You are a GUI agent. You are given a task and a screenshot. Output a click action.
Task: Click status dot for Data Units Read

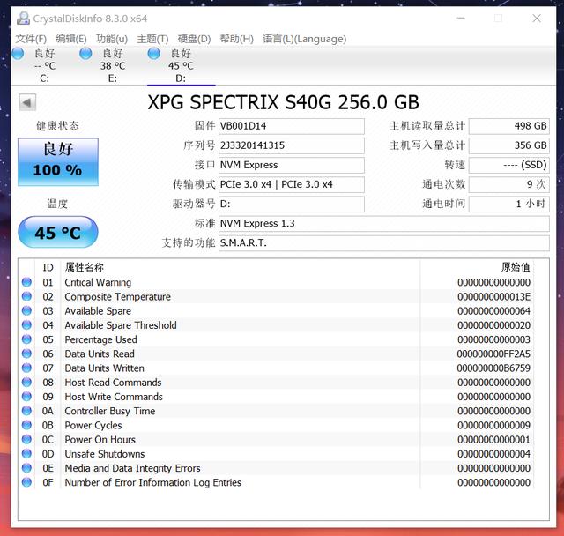click(26, 354)
